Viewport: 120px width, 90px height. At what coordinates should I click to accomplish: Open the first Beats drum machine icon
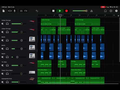click(x=32, y=39)
